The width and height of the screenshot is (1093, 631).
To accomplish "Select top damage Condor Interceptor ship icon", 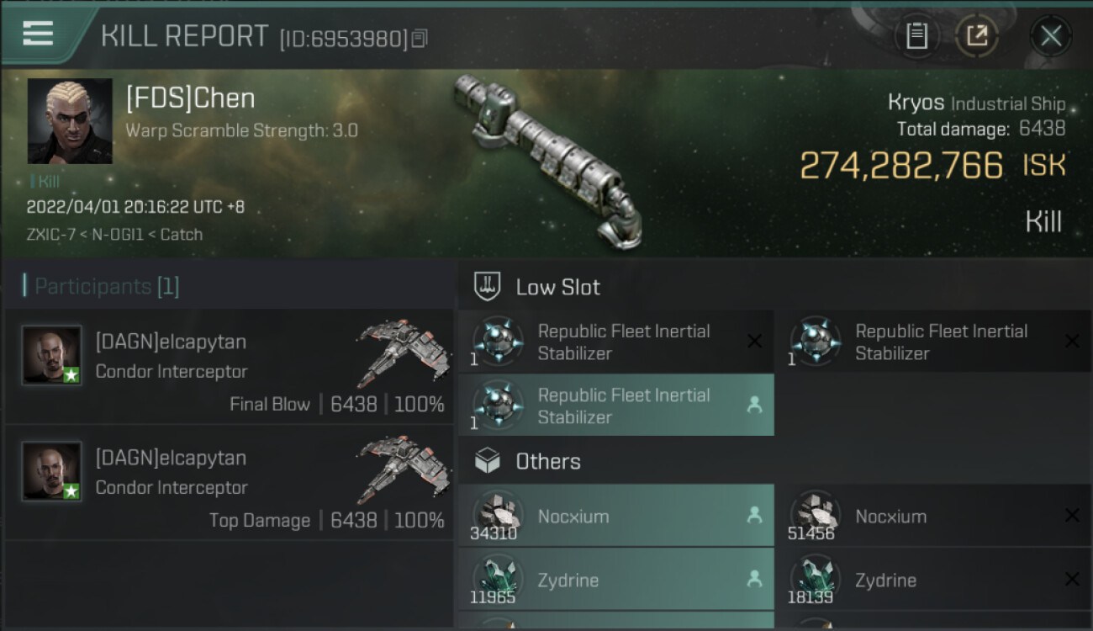I will (x=395, y=471).
